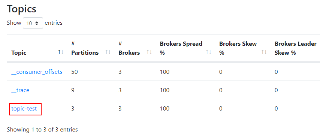Click the Showing 1 to 3 entries text
320x139 pixels.
(42, 129)
